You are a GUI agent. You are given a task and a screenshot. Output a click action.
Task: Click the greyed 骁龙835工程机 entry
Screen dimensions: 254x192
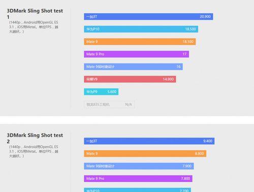109,105
